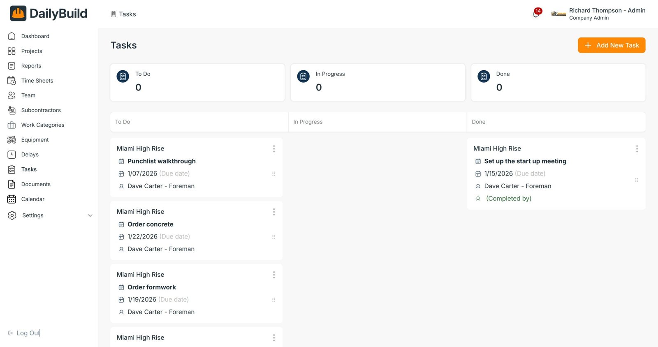Viewport: 658px width, 347px height.
Task: Open Time Sheets from sidebar icon
Action: [x=12, y=81]
